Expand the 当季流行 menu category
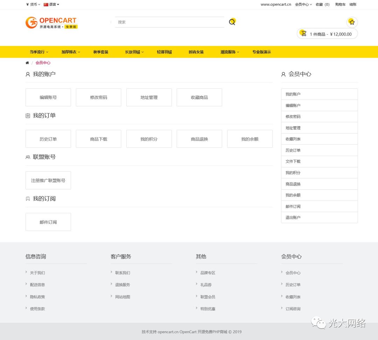 [39, 52]
